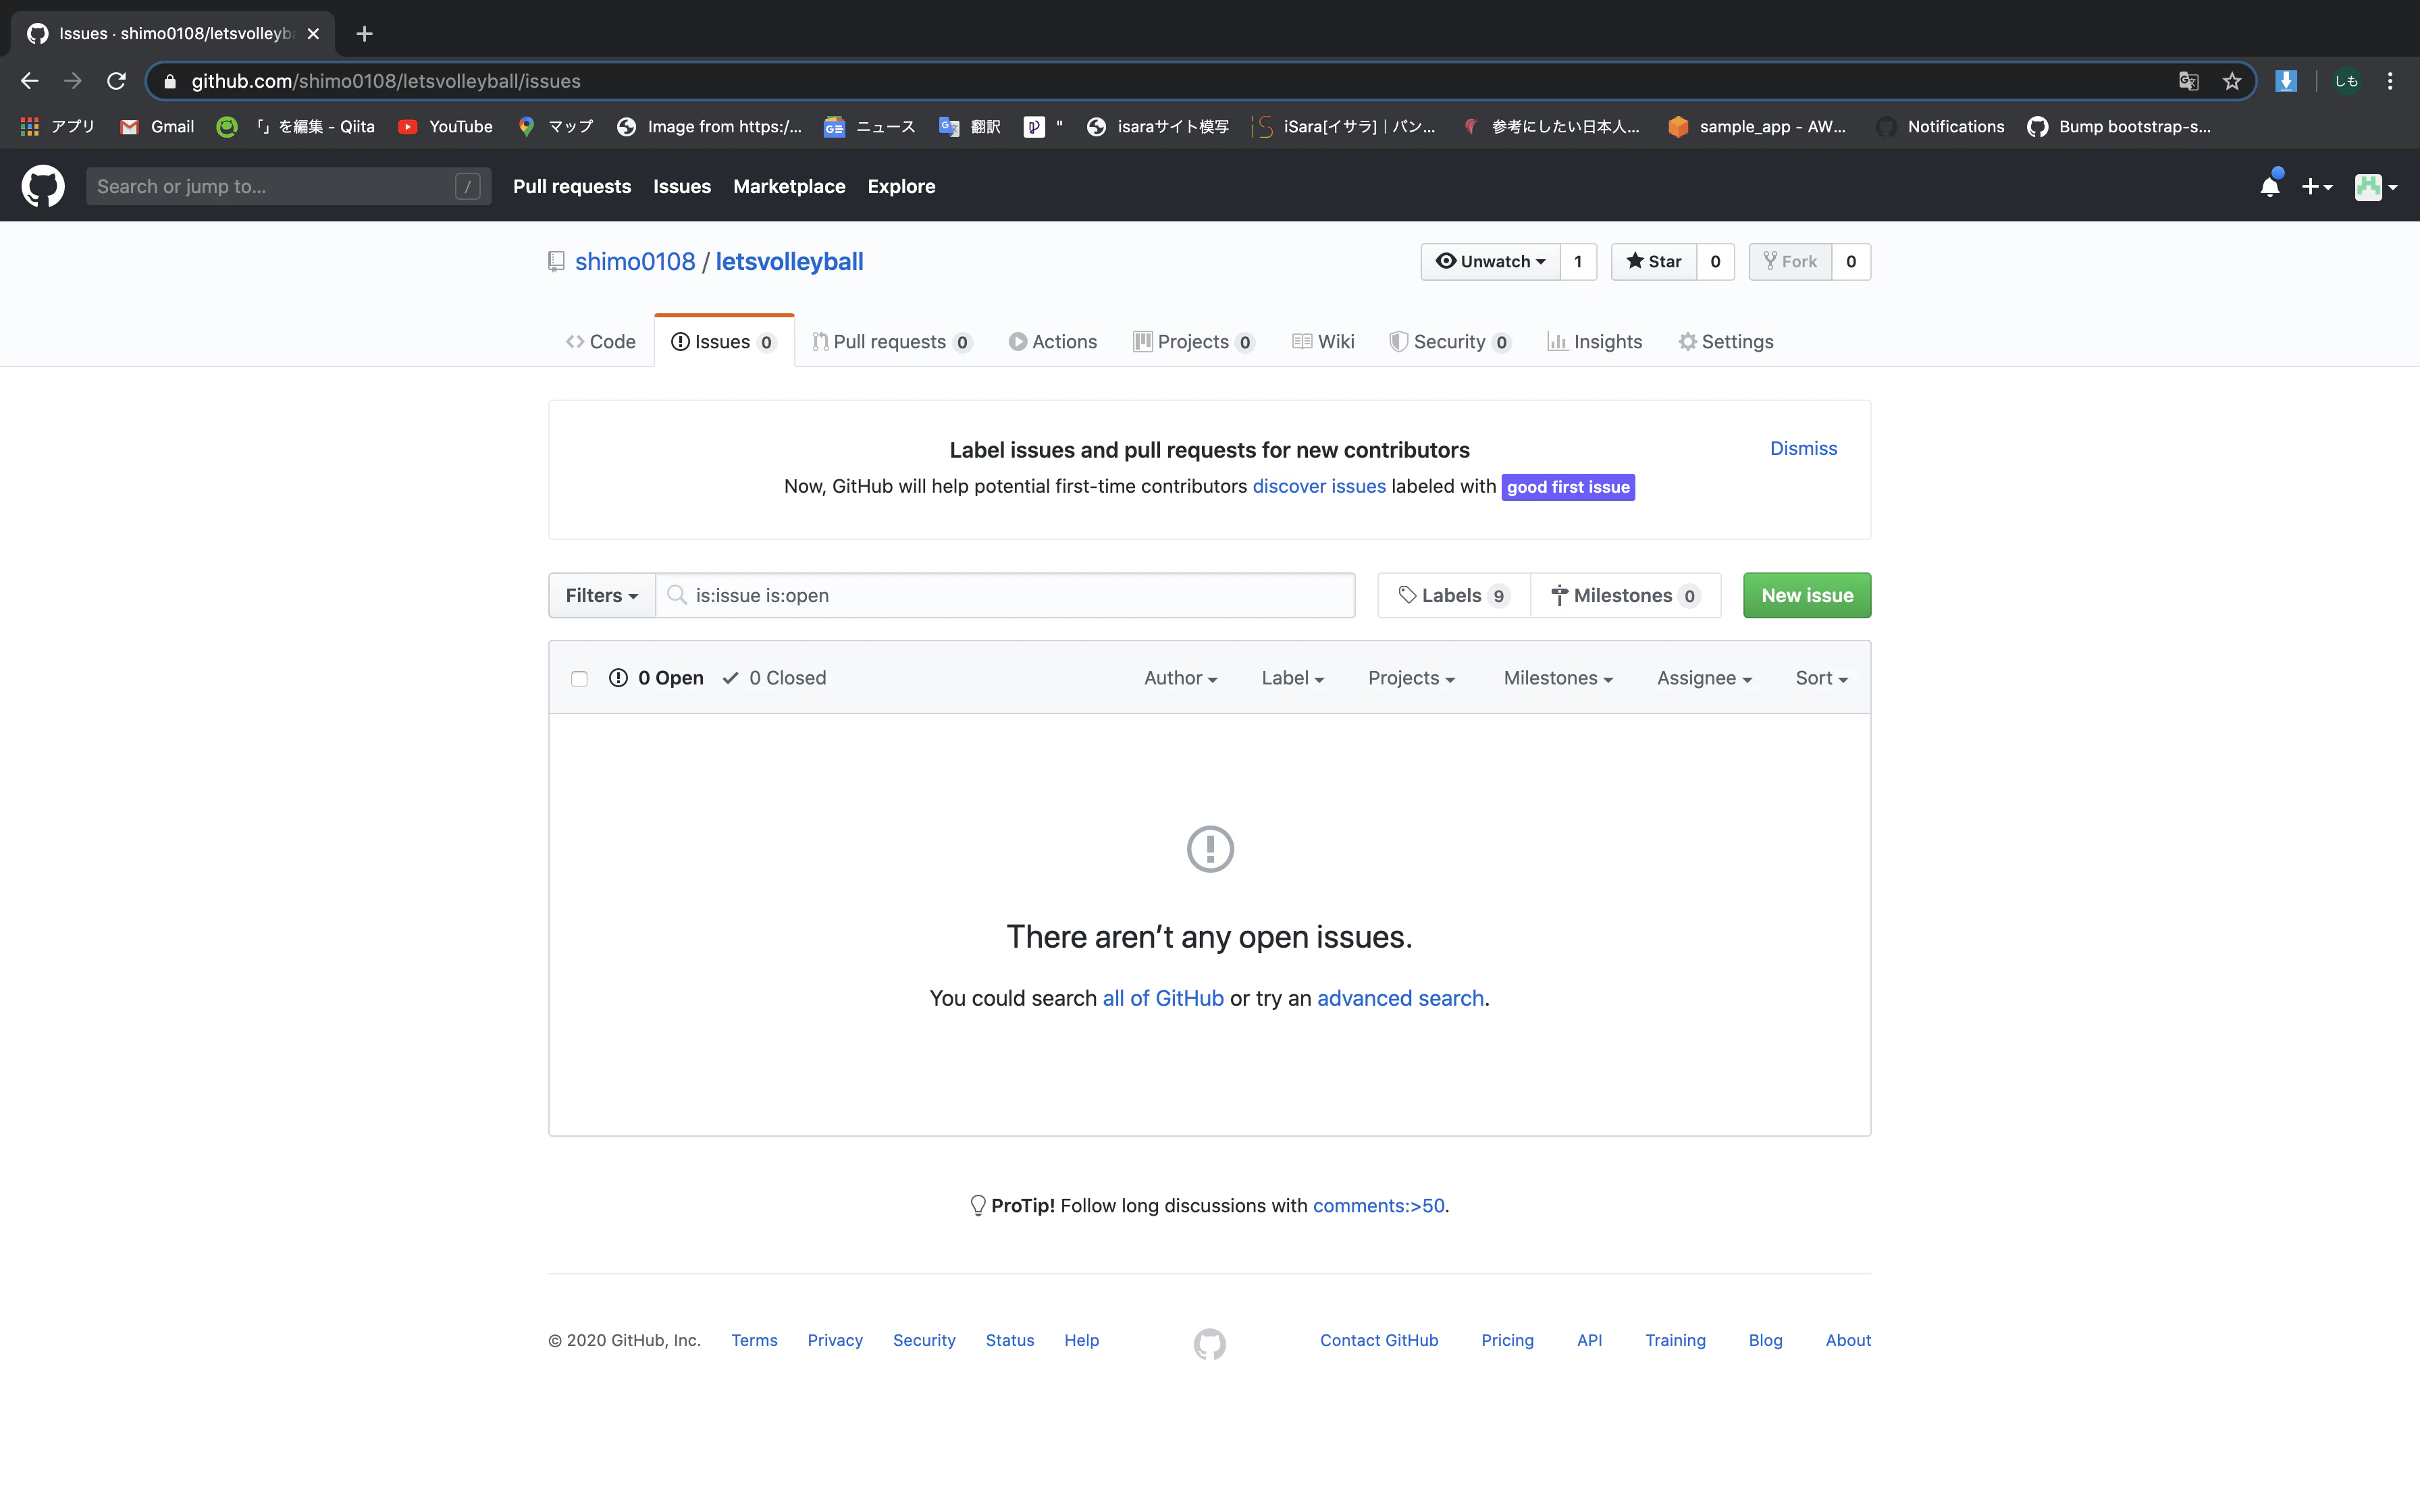Screen dimensions: 2420x1512
Task: Open Chrome's three-dot menu
Action: [2390, 81]
